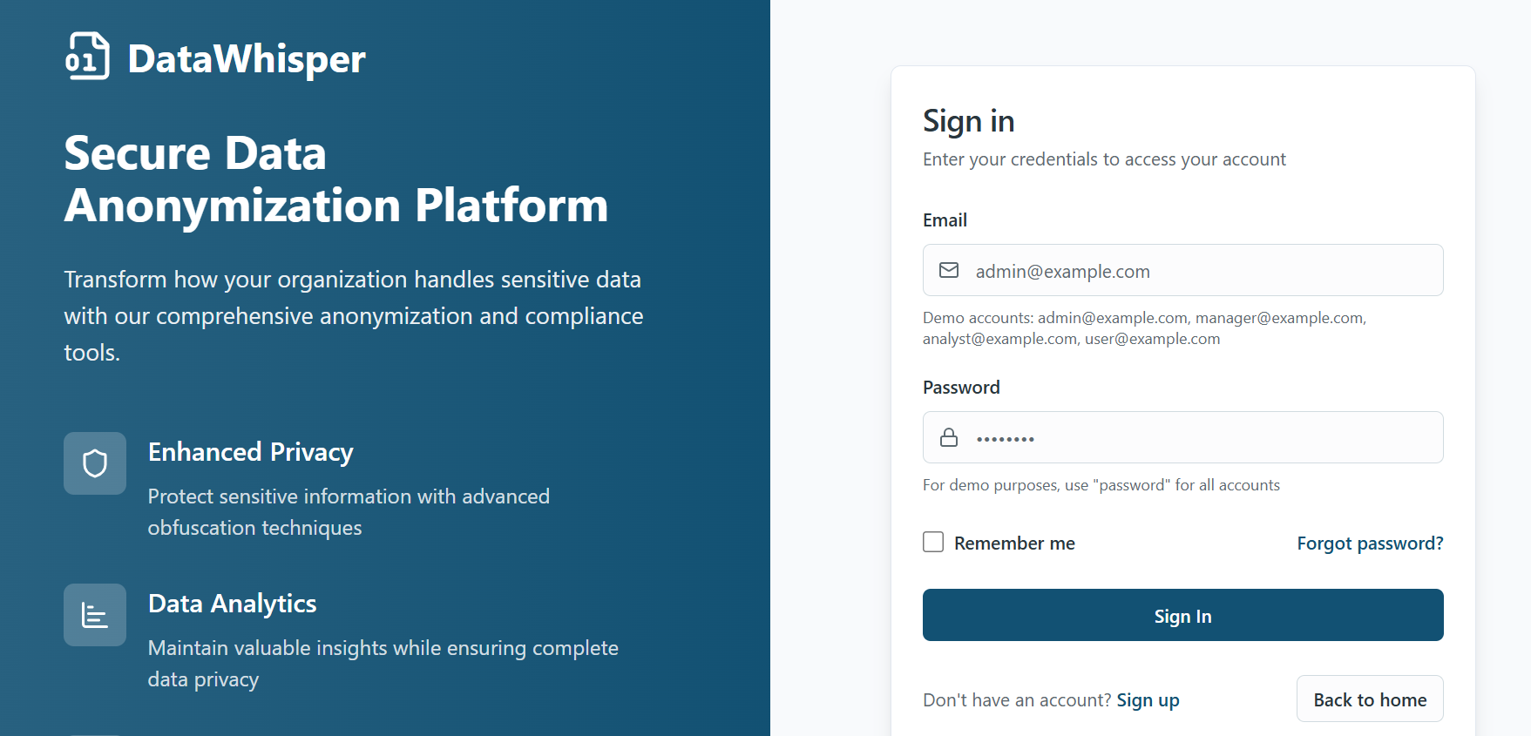The width and height of the screenshot is (1531, 736).
Task: Follow the "Sign up" link
Action: [1148, 700]
